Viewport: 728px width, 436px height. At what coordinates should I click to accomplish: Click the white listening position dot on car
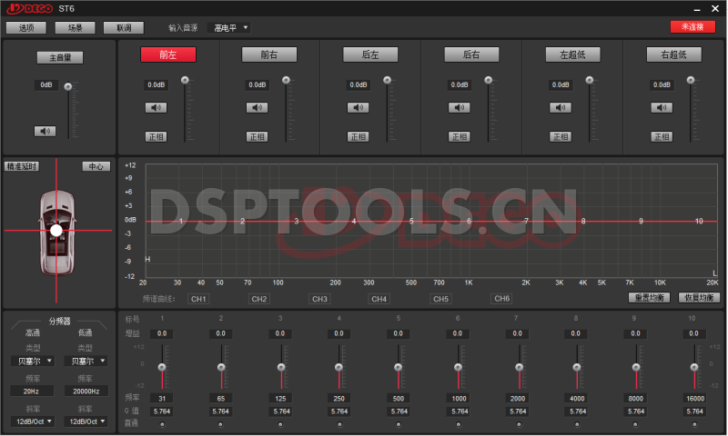click(56, 231)
